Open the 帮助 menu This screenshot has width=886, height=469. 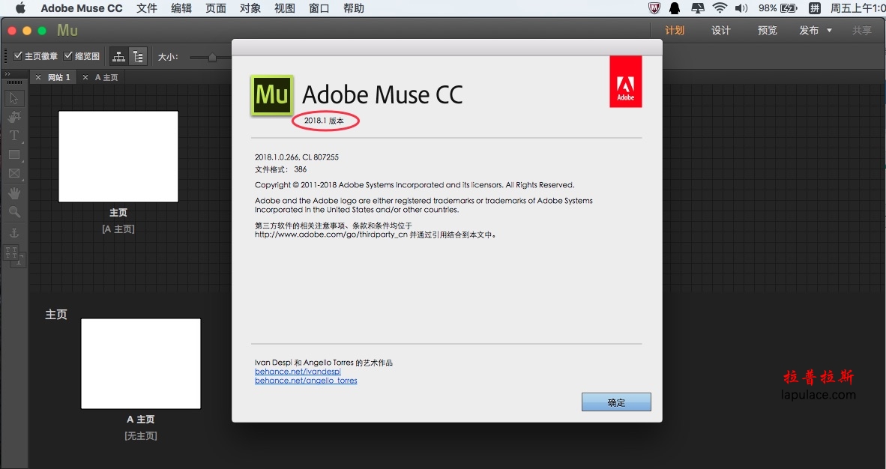(354, 8)
